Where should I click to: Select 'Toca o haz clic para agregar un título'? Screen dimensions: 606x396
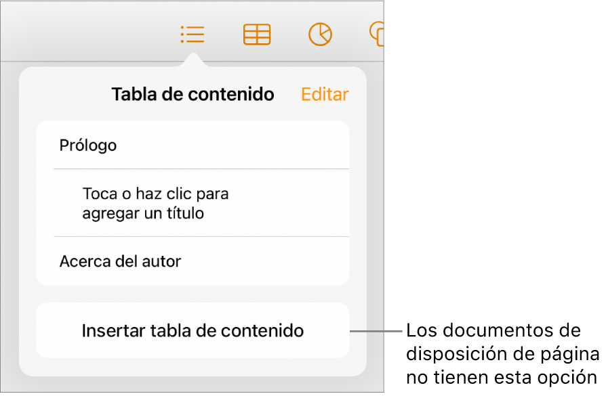coord(193,203)
